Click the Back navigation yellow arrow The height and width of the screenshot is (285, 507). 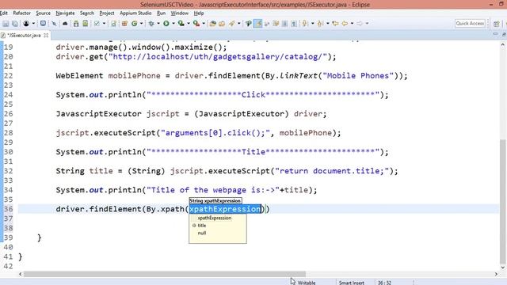(x=345, y=23)
